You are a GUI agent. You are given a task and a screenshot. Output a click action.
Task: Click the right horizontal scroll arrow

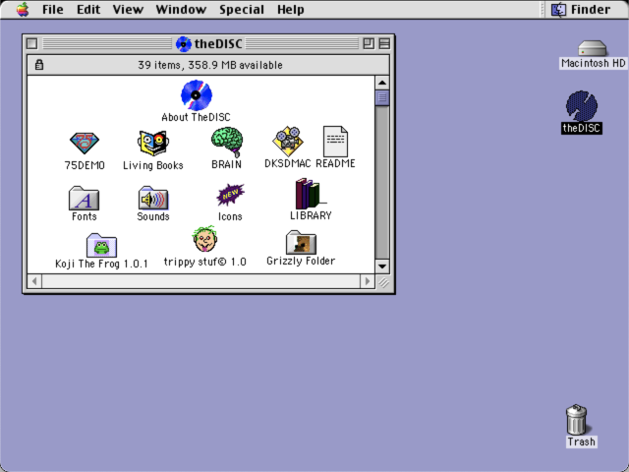click(x=368, y=281)
